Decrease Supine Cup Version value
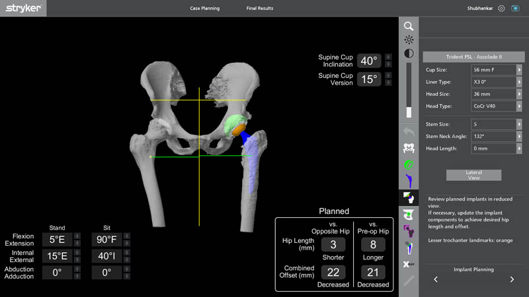The image size is (529, 297). coord(388,82)
